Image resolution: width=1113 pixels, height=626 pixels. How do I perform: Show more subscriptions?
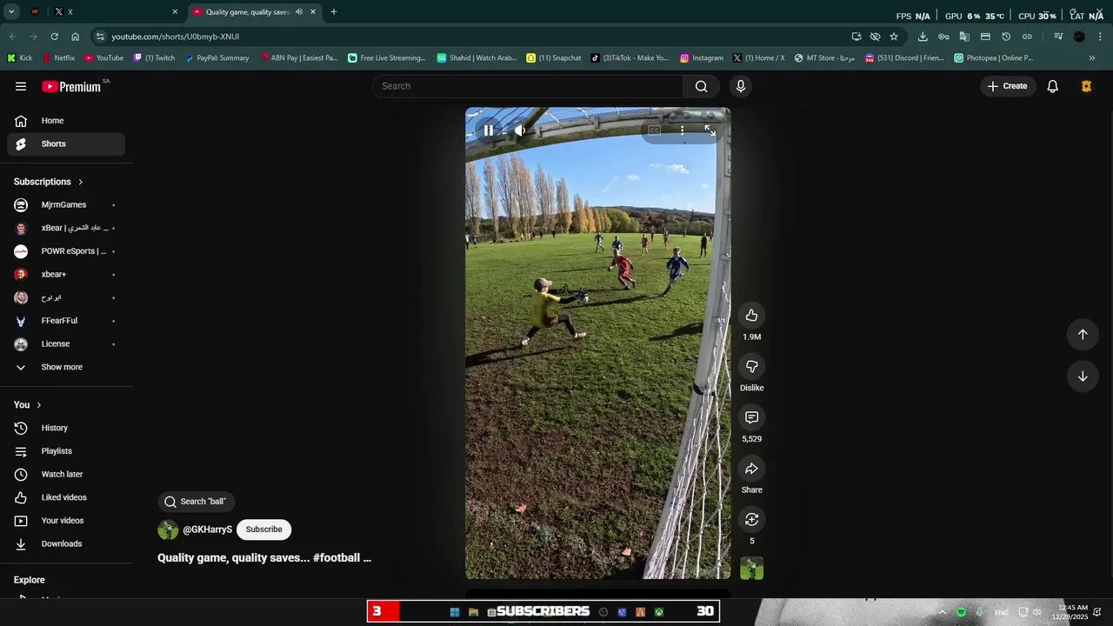click(x=66, y=367)
